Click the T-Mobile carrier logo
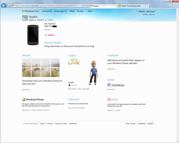This screenshot has height=143, width=179. pyautogui.click(x=50, y=35)
